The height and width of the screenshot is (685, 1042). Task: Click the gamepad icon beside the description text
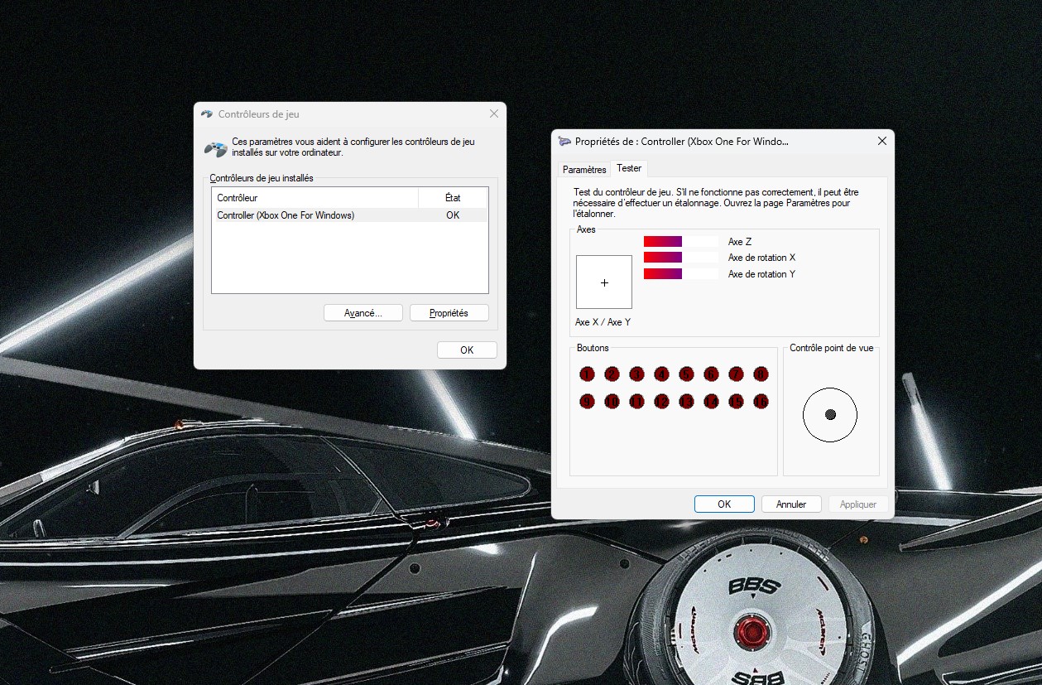click(215, 149)
